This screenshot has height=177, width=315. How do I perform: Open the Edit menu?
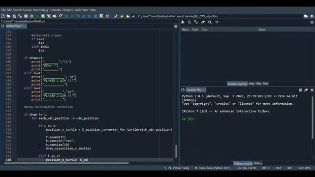click(9, 10)
